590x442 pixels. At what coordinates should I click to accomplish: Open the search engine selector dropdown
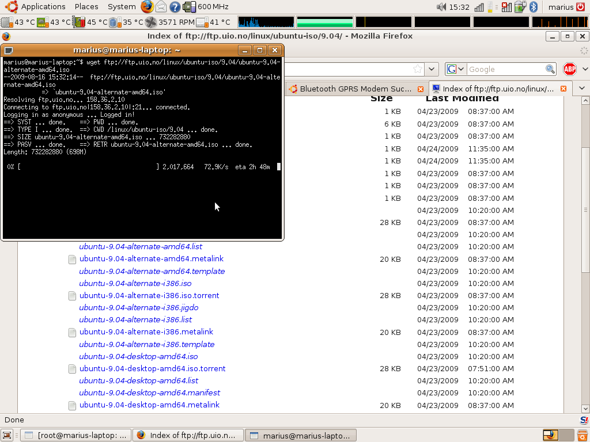(x=455, y=69)
